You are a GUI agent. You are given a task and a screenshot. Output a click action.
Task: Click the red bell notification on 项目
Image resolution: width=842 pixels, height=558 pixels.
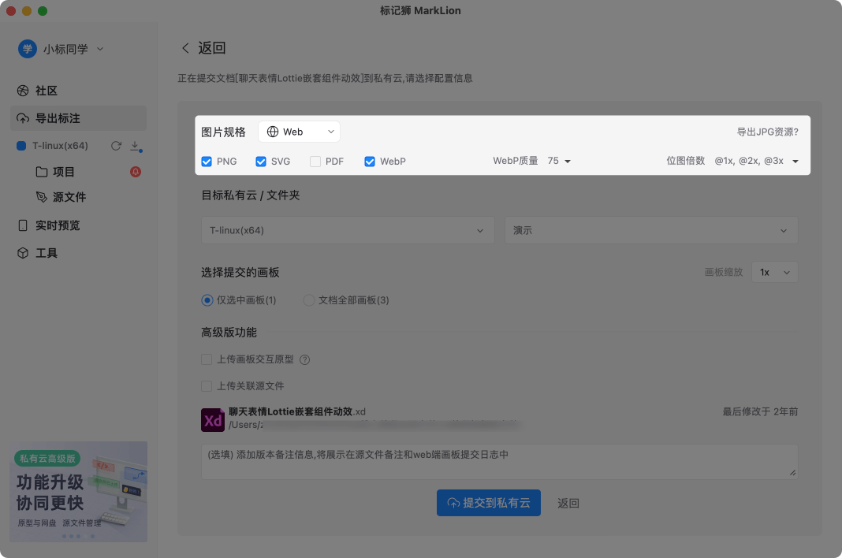click(x=135, y=171)
